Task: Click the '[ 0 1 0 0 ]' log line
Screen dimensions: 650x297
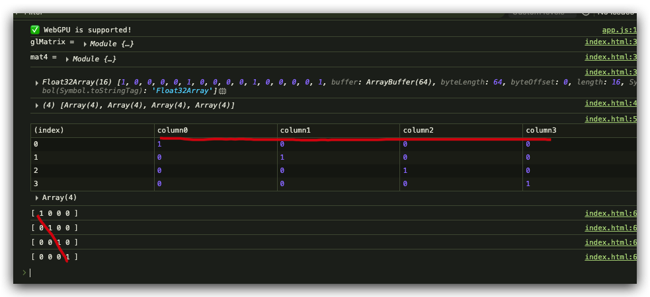Action: tap(54, 228)
